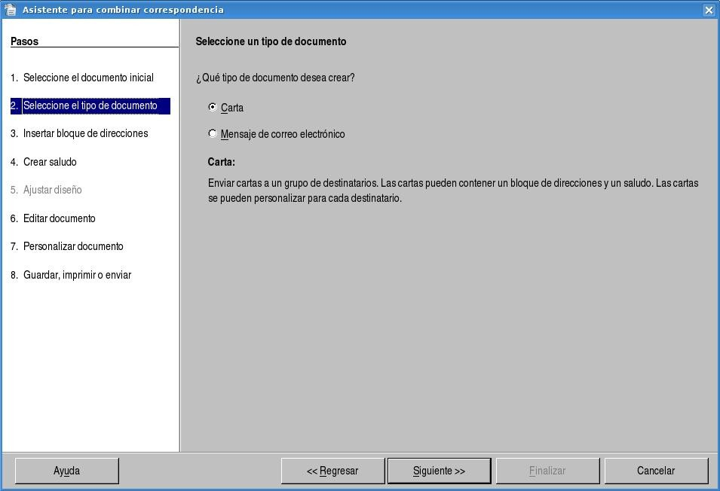Viewport: 720px width, 491px height.
Task: Jump to Insertar bloque de direcciones step
Action: click(85, 134)
